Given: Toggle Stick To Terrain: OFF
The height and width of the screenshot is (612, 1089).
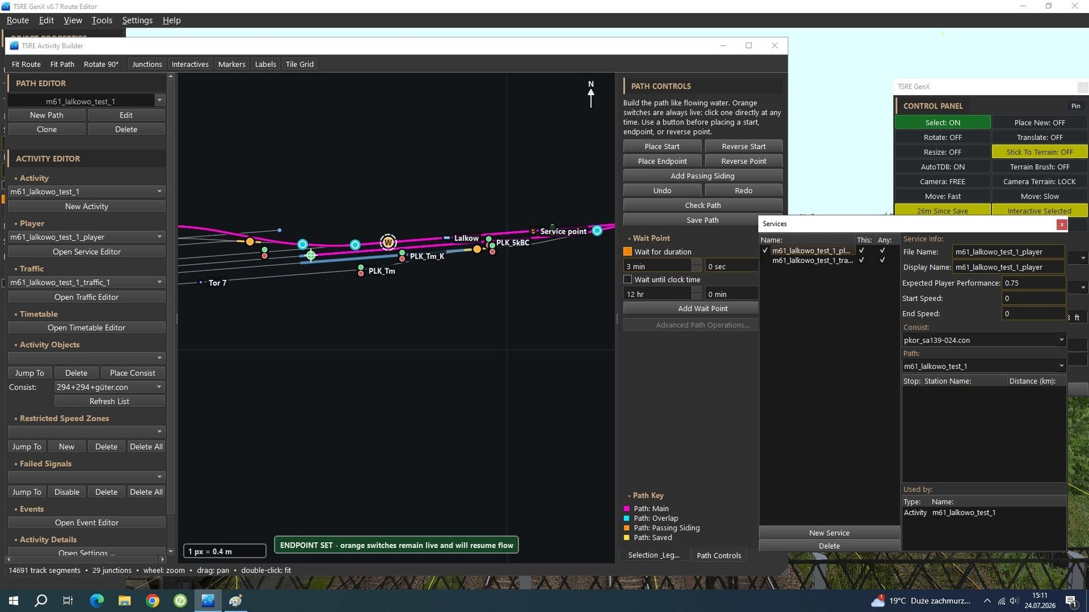Looking at the screenshot, I should tap(1039, 152).
